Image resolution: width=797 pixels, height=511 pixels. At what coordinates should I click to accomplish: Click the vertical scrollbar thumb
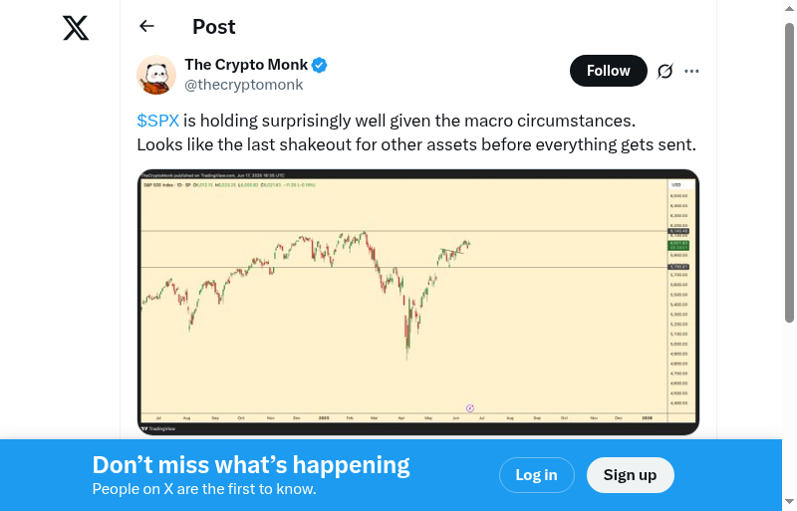pos(790,169)
